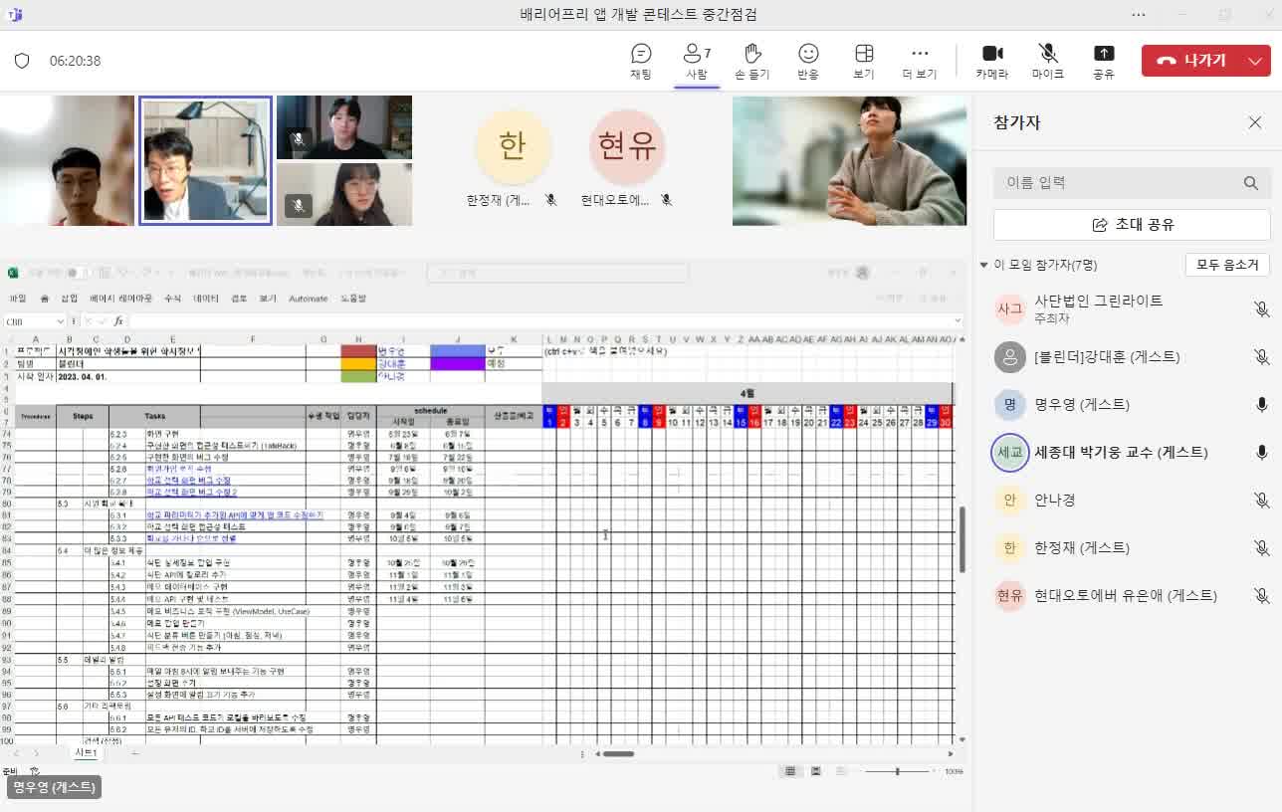Open the 도움말 tab in Excel

[353, 299]
